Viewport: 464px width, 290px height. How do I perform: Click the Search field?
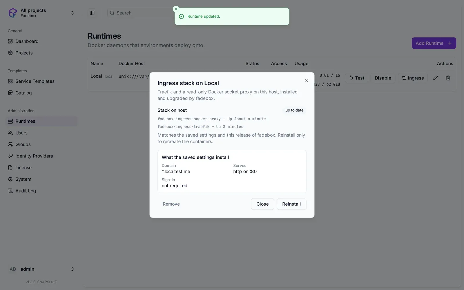click(x=141, y=13)
